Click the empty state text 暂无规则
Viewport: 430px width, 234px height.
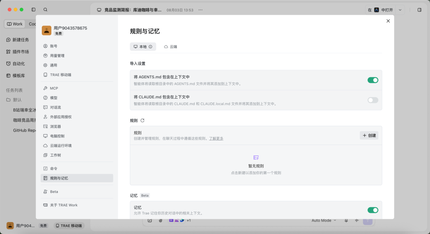click(x=256, y=166)
